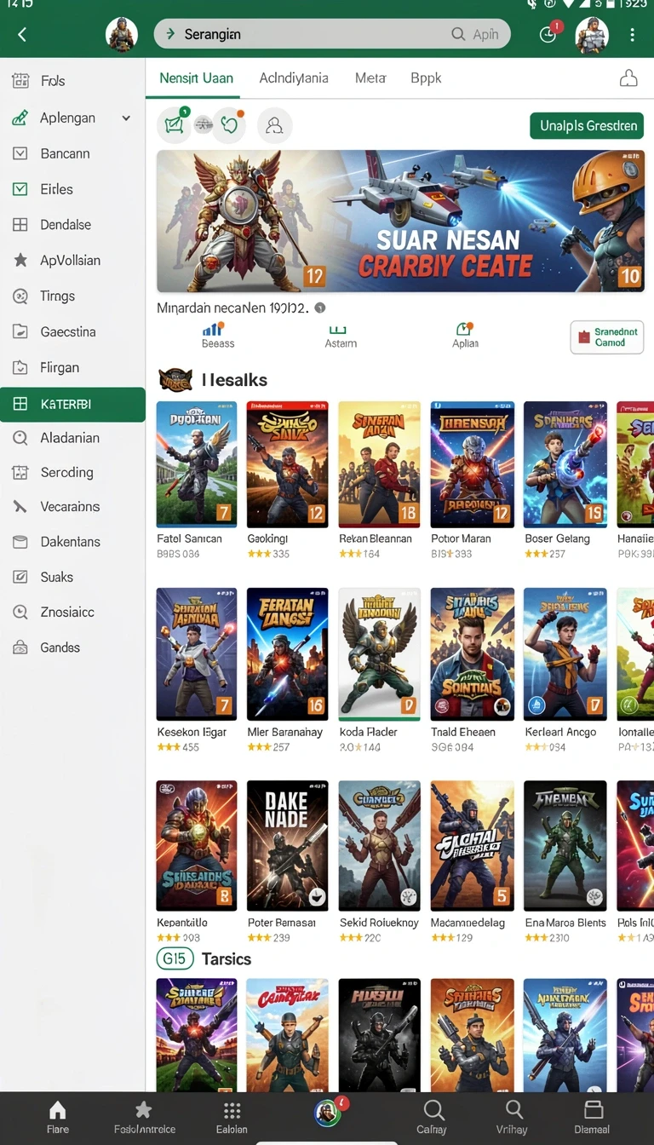Click the magnifier icon in search bar
Viewport: 654px width, 1145px height.
(x=458, y=34)
